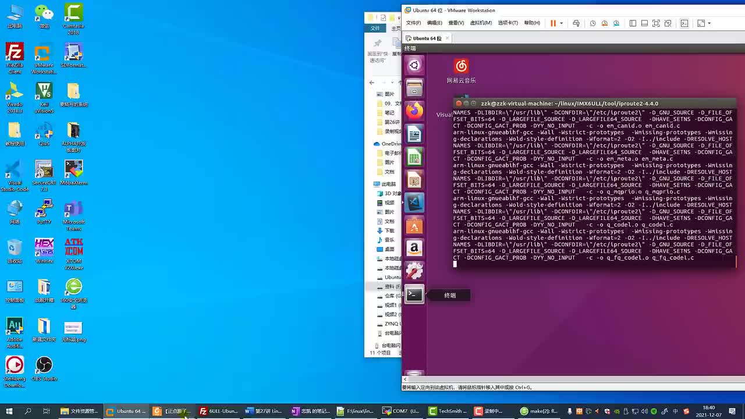Click the back arrow in File Explorer
Image resolution: width=745 pixels, height=419 pixels.
(x=372, y=83)
